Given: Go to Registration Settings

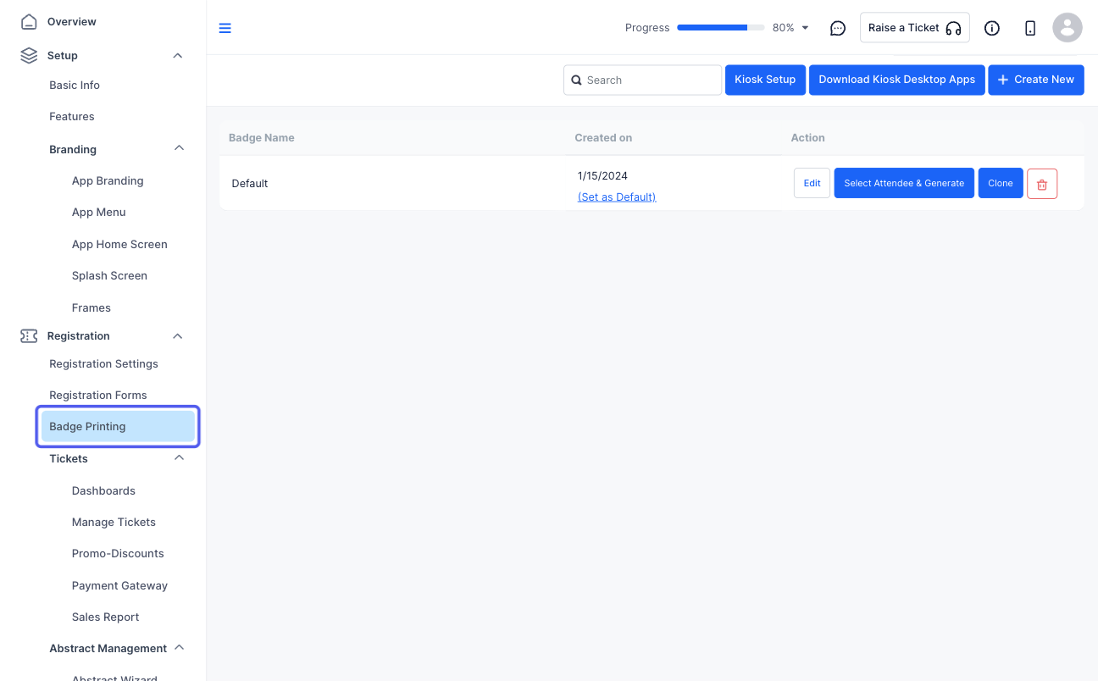Looking at the screenshot, I should coord(103,364).
